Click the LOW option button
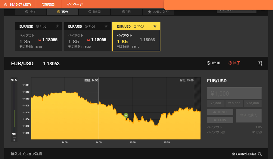Screen dimensions: 273x159 [220, 120]
